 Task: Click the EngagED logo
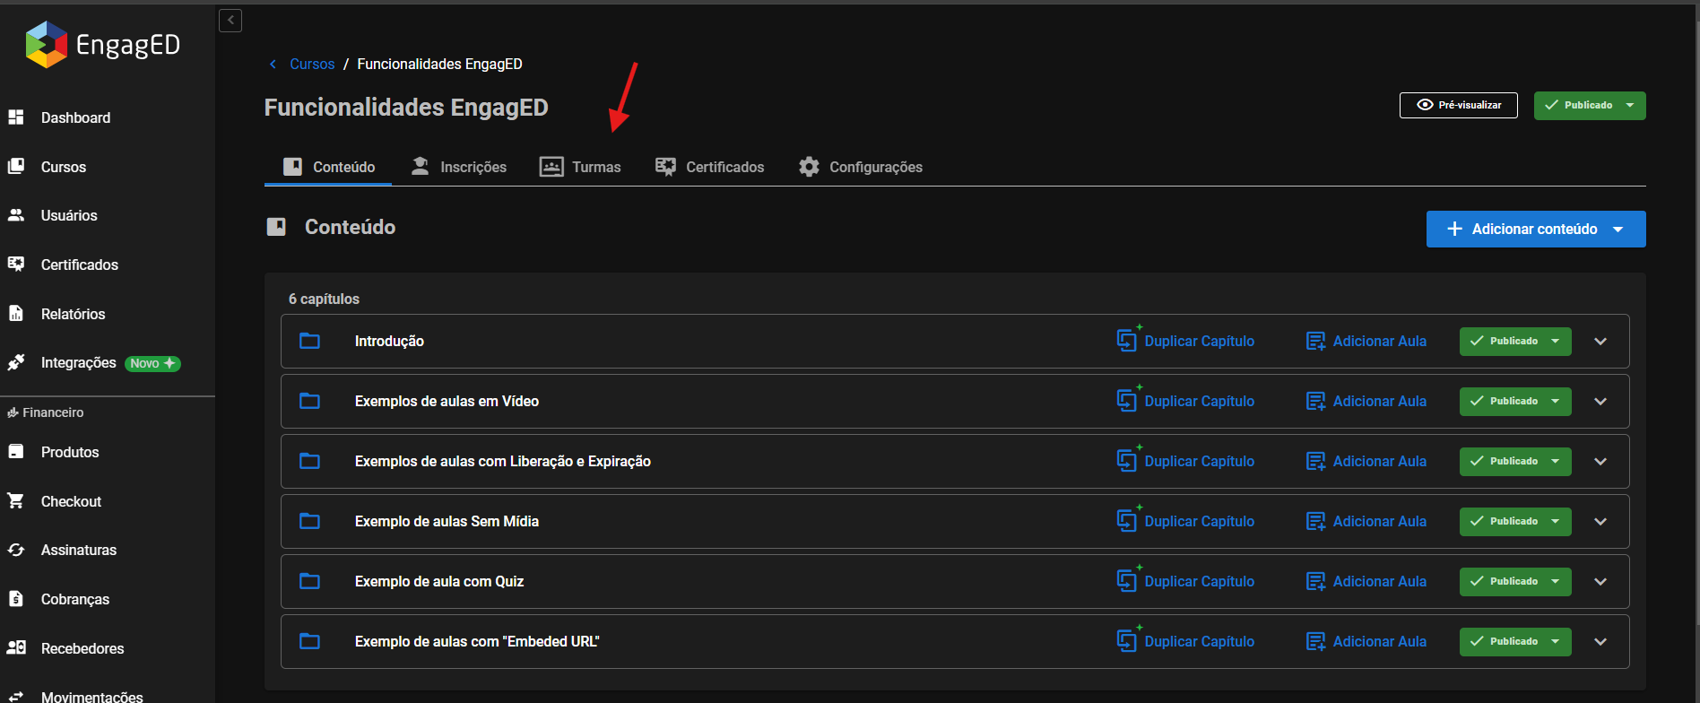click(103, 45)
